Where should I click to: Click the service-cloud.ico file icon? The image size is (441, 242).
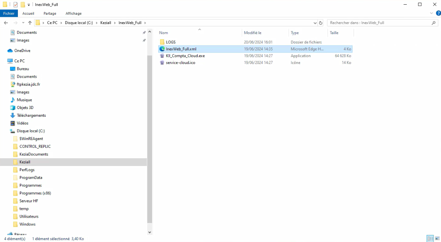[162, 63]
